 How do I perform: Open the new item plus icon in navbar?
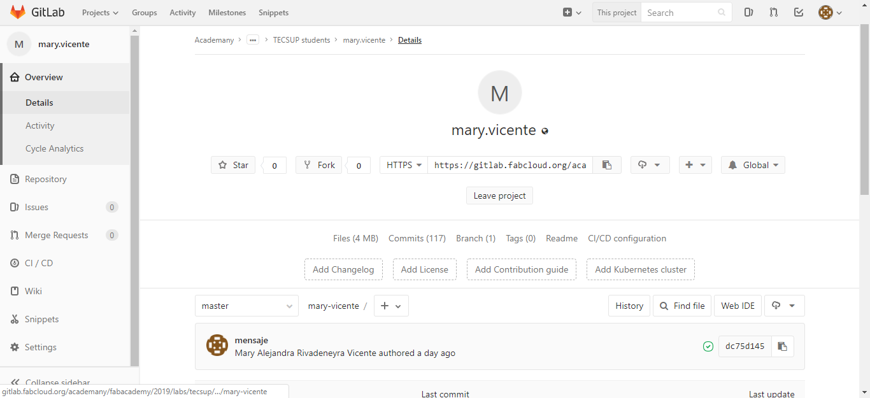(572, 13)
